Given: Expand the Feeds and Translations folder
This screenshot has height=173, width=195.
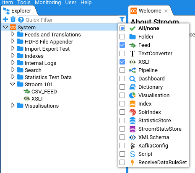Looking at the screenshot, I should [13, 34].
